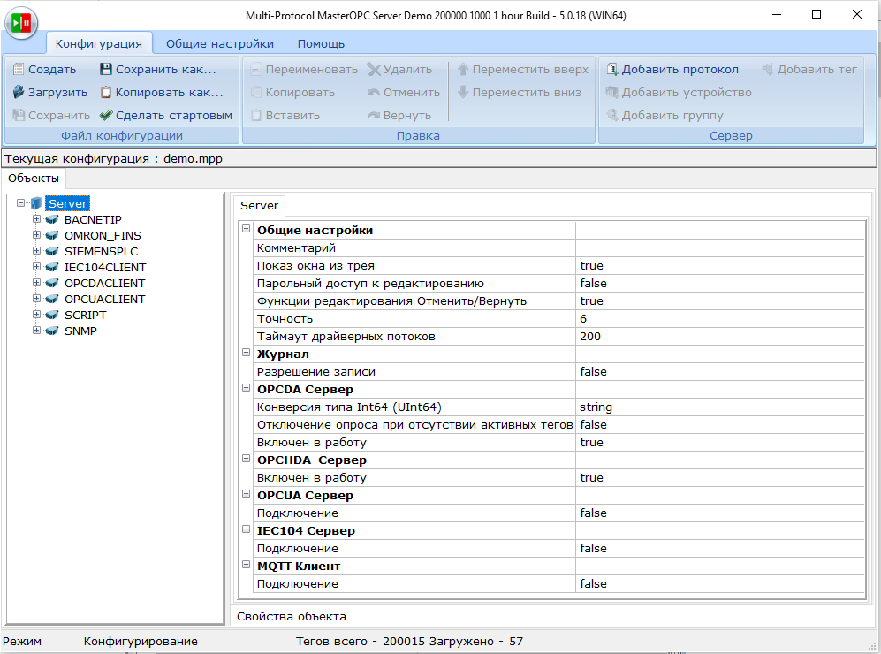
Task: Click the empty Комментарий value field
Action: tap(720, 247)
